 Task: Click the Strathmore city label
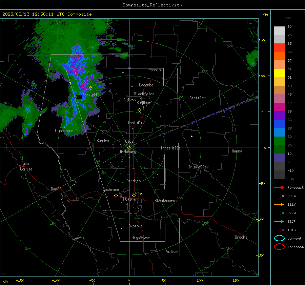(x=165, y=201)
